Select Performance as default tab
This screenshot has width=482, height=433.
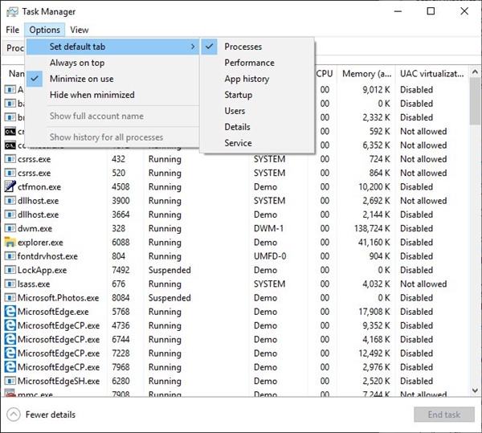(249, 63)
